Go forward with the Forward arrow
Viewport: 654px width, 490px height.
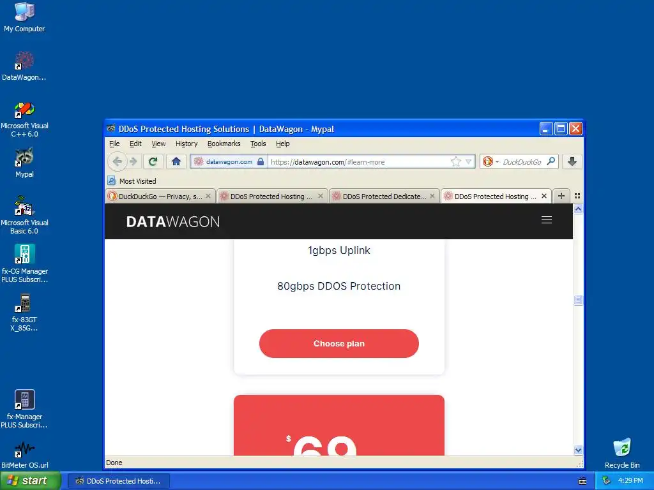(133, 161)
